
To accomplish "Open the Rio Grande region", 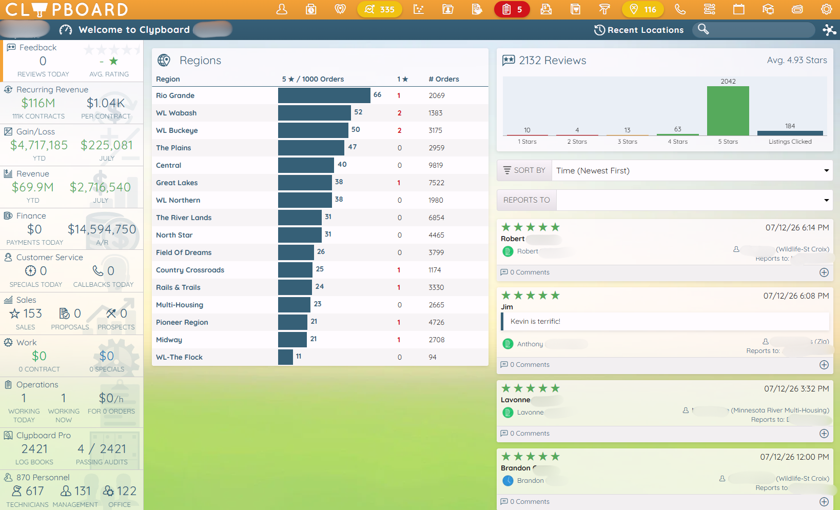I will pyautogui.click(x=175, y=95).
